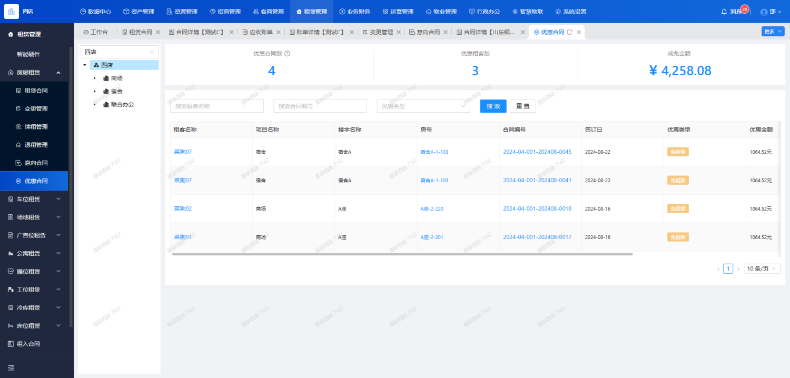
Task: Close the 优惠合同 tab
Action: tap(579, 32)
